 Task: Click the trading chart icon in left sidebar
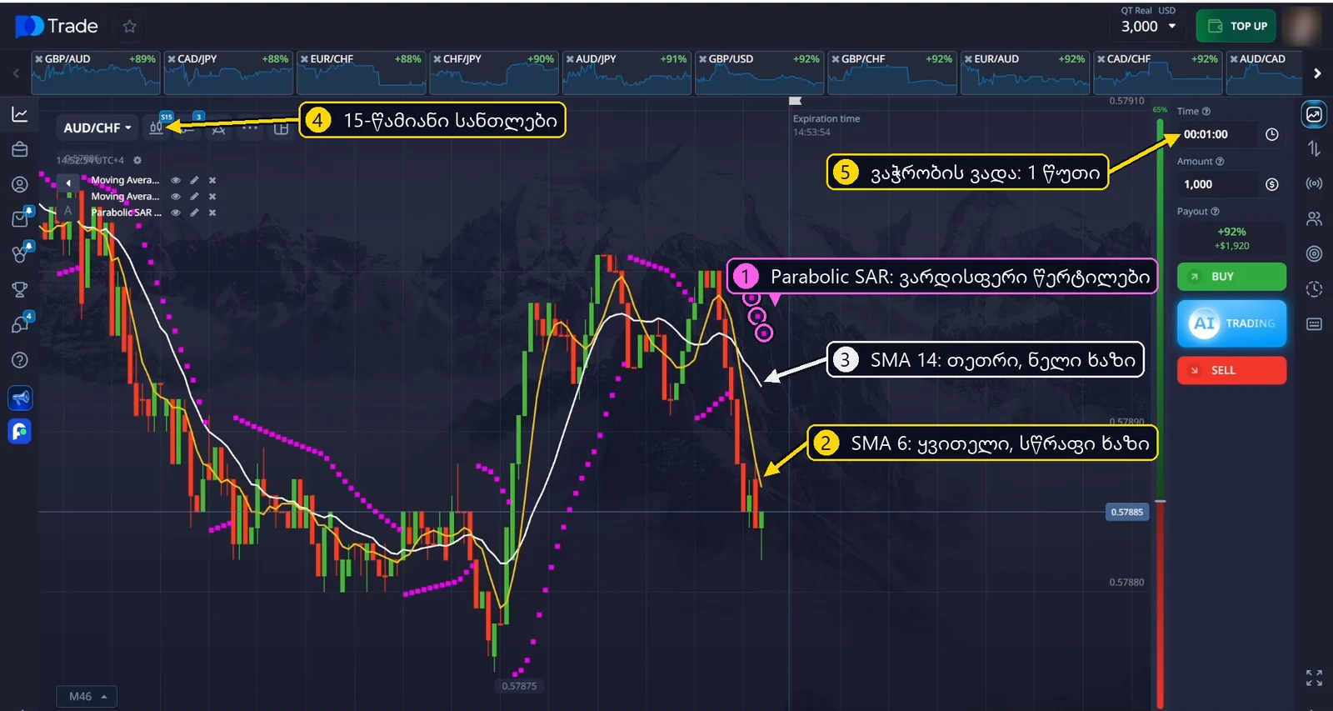point(20,114)
